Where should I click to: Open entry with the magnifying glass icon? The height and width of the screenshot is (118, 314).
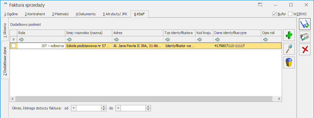click(289, 49)
